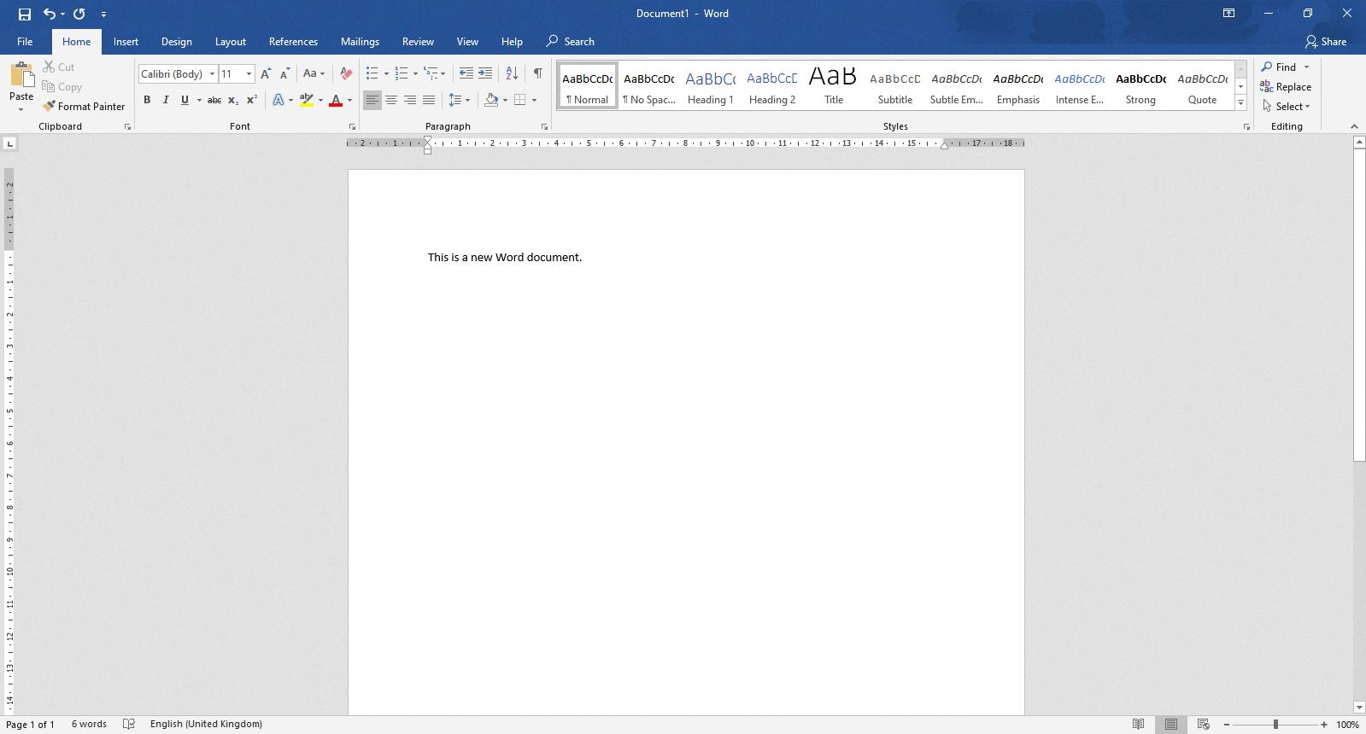
Task: Go to the References tab
Action: pyautogui.click(x=293, y=41)
